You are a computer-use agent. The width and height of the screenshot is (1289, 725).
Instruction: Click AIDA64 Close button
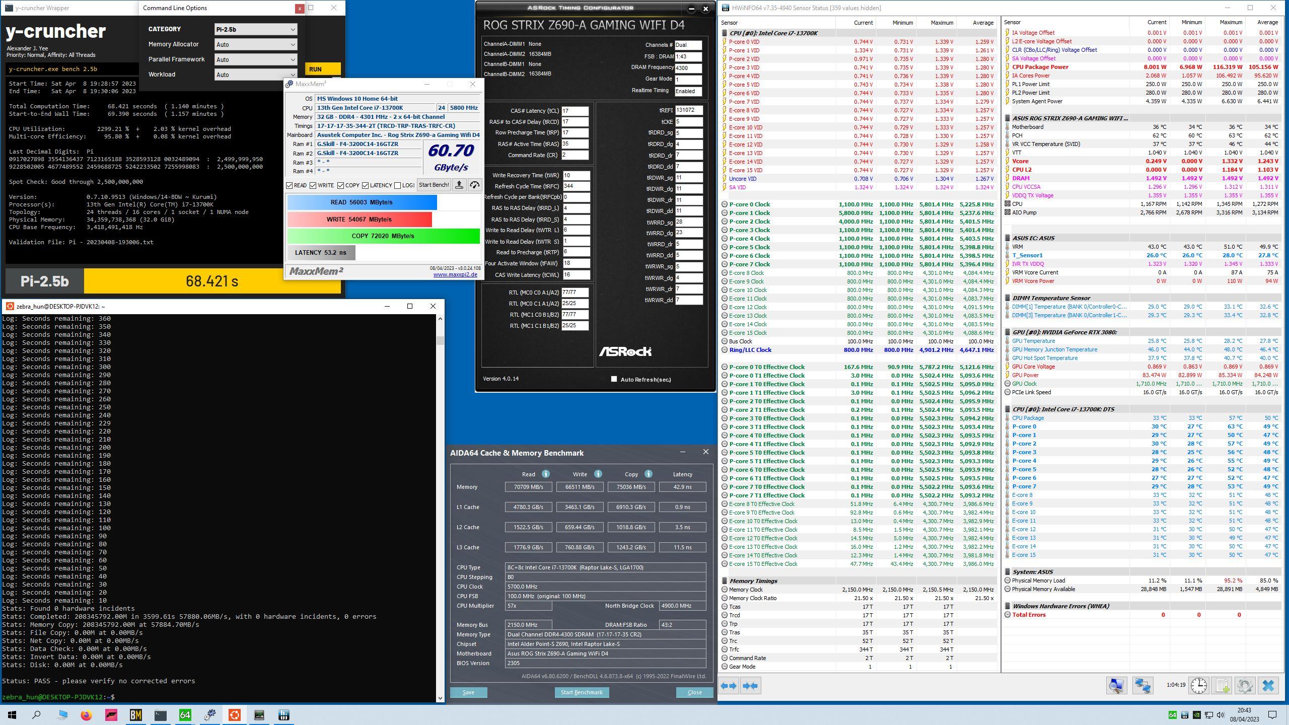pyautogui.click(x=694, y=692)
